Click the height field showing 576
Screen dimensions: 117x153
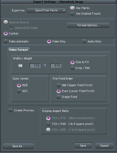56,65
